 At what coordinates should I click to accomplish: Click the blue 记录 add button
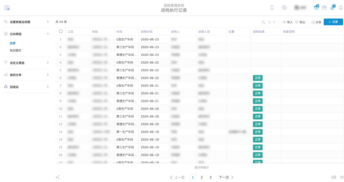pyautogui.click(x=333, y=22)
